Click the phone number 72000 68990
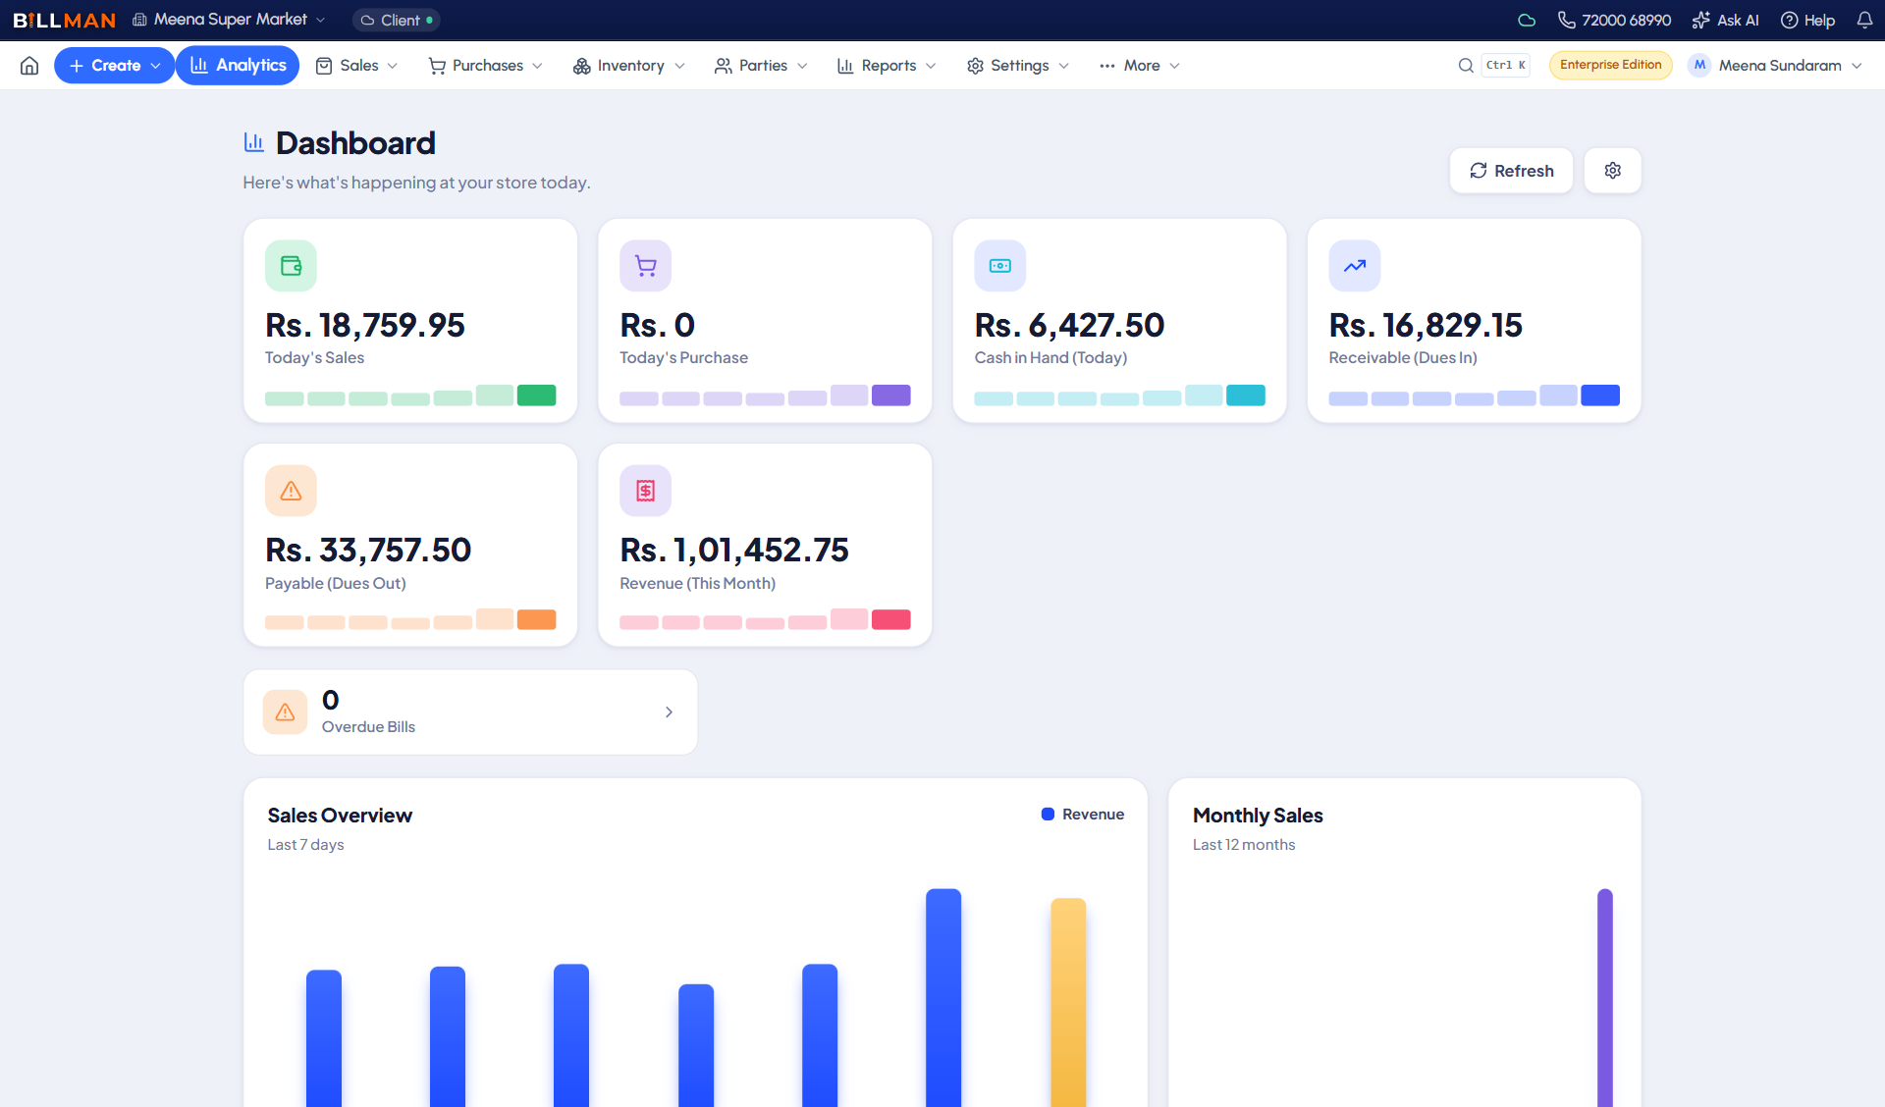The image size is (1885, 1107). coord(1626,21)
